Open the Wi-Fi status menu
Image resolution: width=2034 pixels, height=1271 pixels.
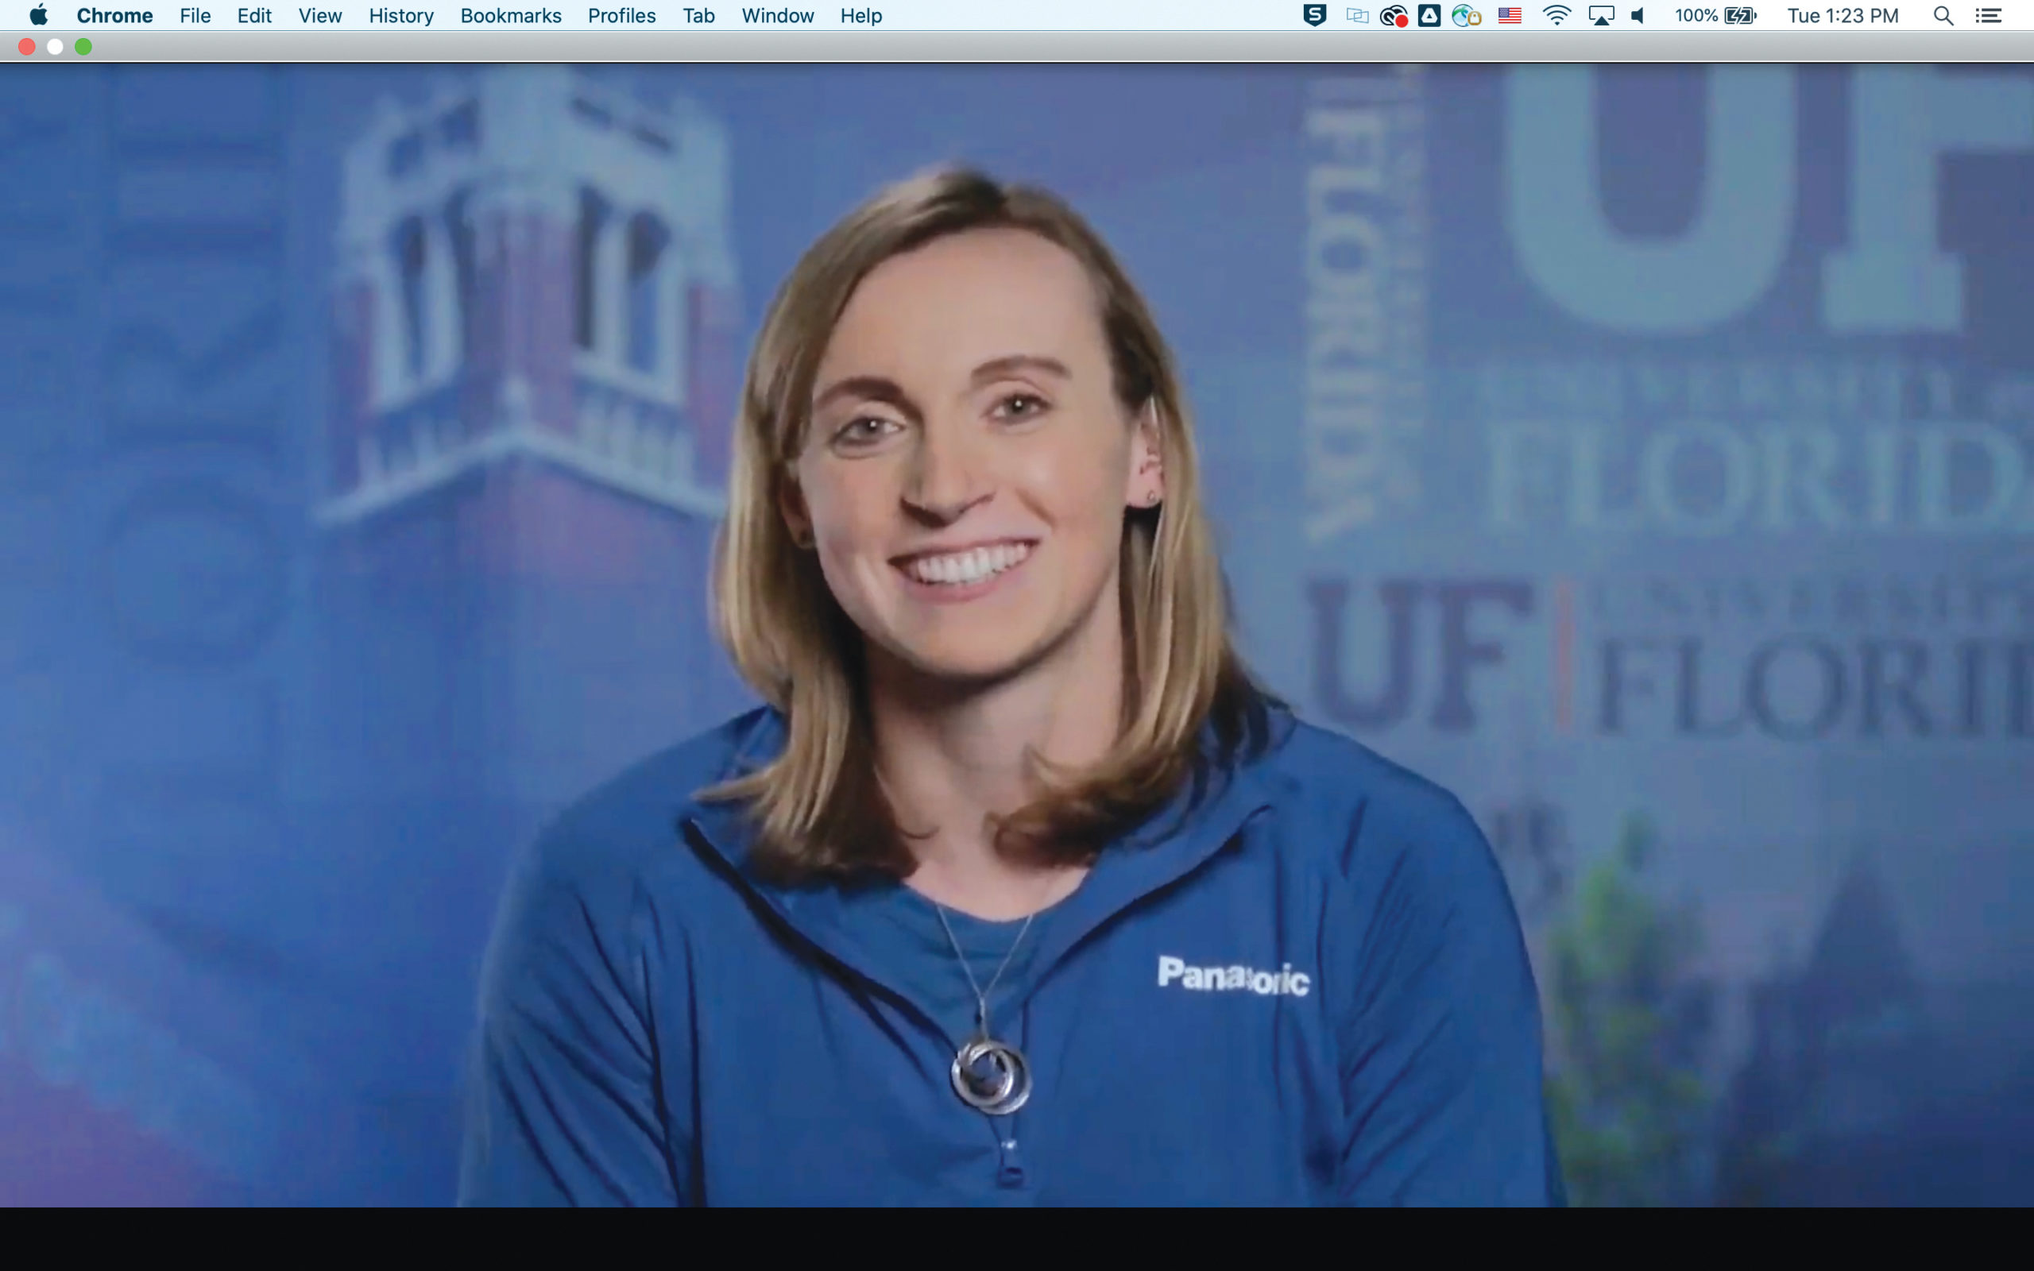(1556, 15)
